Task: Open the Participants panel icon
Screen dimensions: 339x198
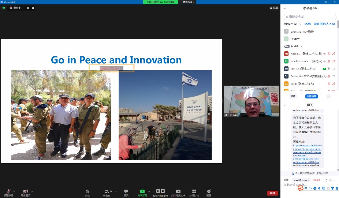Action: click(107, 191)
